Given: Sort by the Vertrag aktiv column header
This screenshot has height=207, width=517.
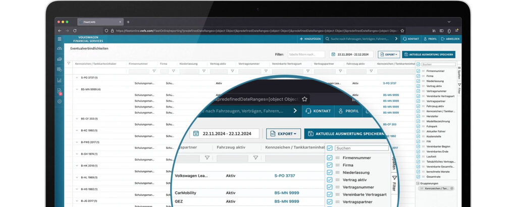Looking at the screenshot, I should [x=218, y=64].
